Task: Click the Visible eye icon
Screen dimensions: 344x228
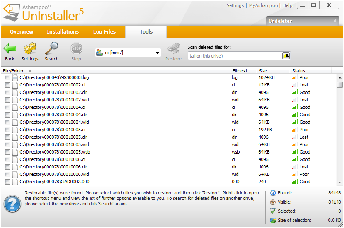Action: click(x=273, y=202)
